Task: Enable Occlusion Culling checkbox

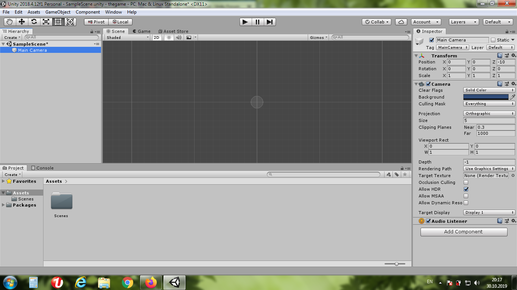Action: click(x=466, y=182)
